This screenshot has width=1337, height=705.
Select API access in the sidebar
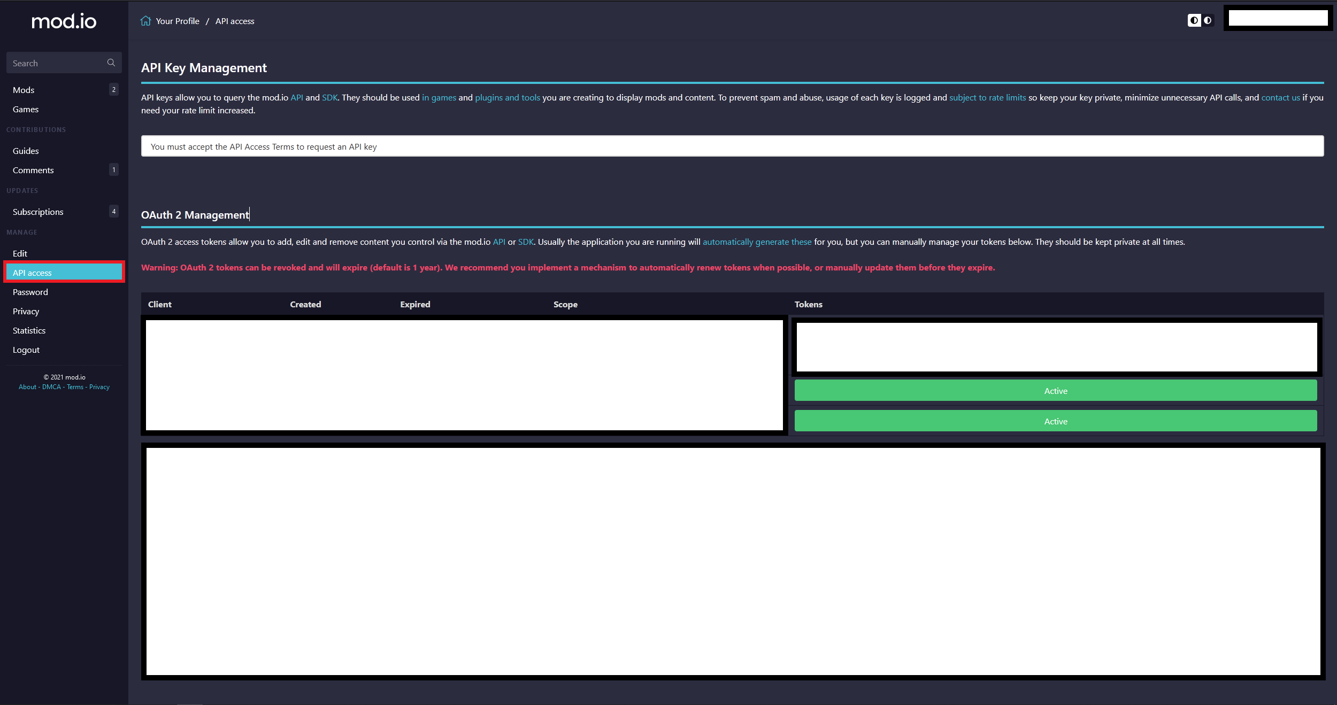pos(64,273)
